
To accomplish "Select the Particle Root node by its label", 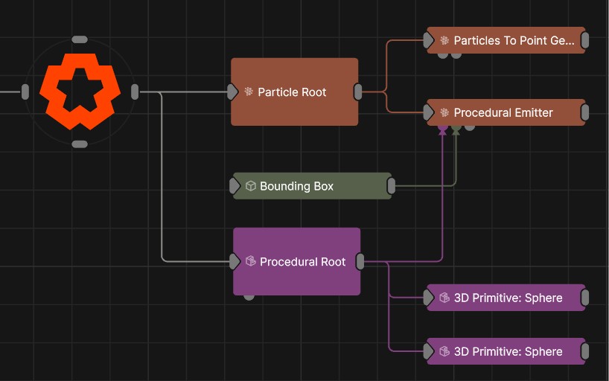I will coord(292,92).
